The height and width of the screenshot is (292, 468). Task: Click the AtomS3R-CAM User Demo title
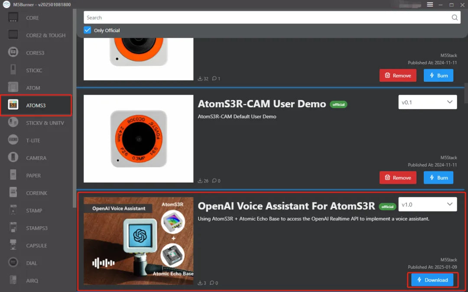(x=262, y=104)
